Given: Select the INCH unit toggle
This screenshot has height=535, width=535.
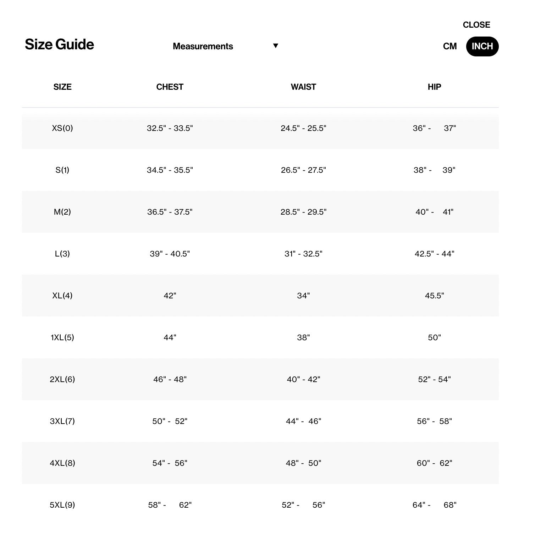Looking at the screenshot, I should click(x=482, y=46).
